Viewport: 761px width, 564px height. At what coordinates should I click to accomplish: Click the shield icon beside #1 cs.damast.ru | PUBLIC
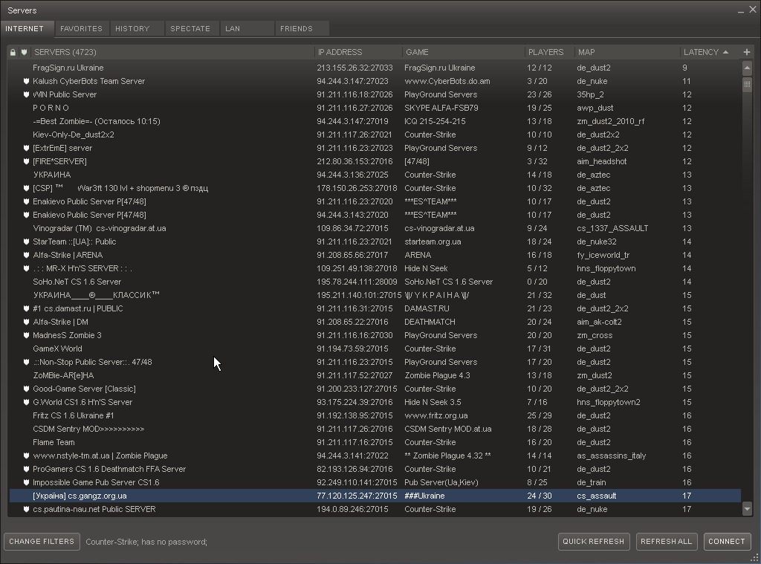pyautogui.click(x=26, y=308)
